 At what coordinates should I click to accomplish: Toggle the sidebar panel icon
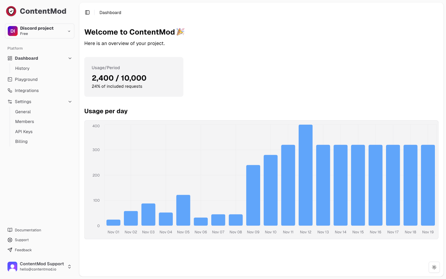[87, 12]
